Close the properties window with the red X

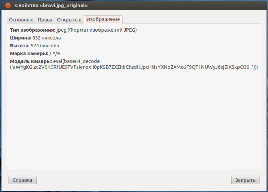pos(8,6)
